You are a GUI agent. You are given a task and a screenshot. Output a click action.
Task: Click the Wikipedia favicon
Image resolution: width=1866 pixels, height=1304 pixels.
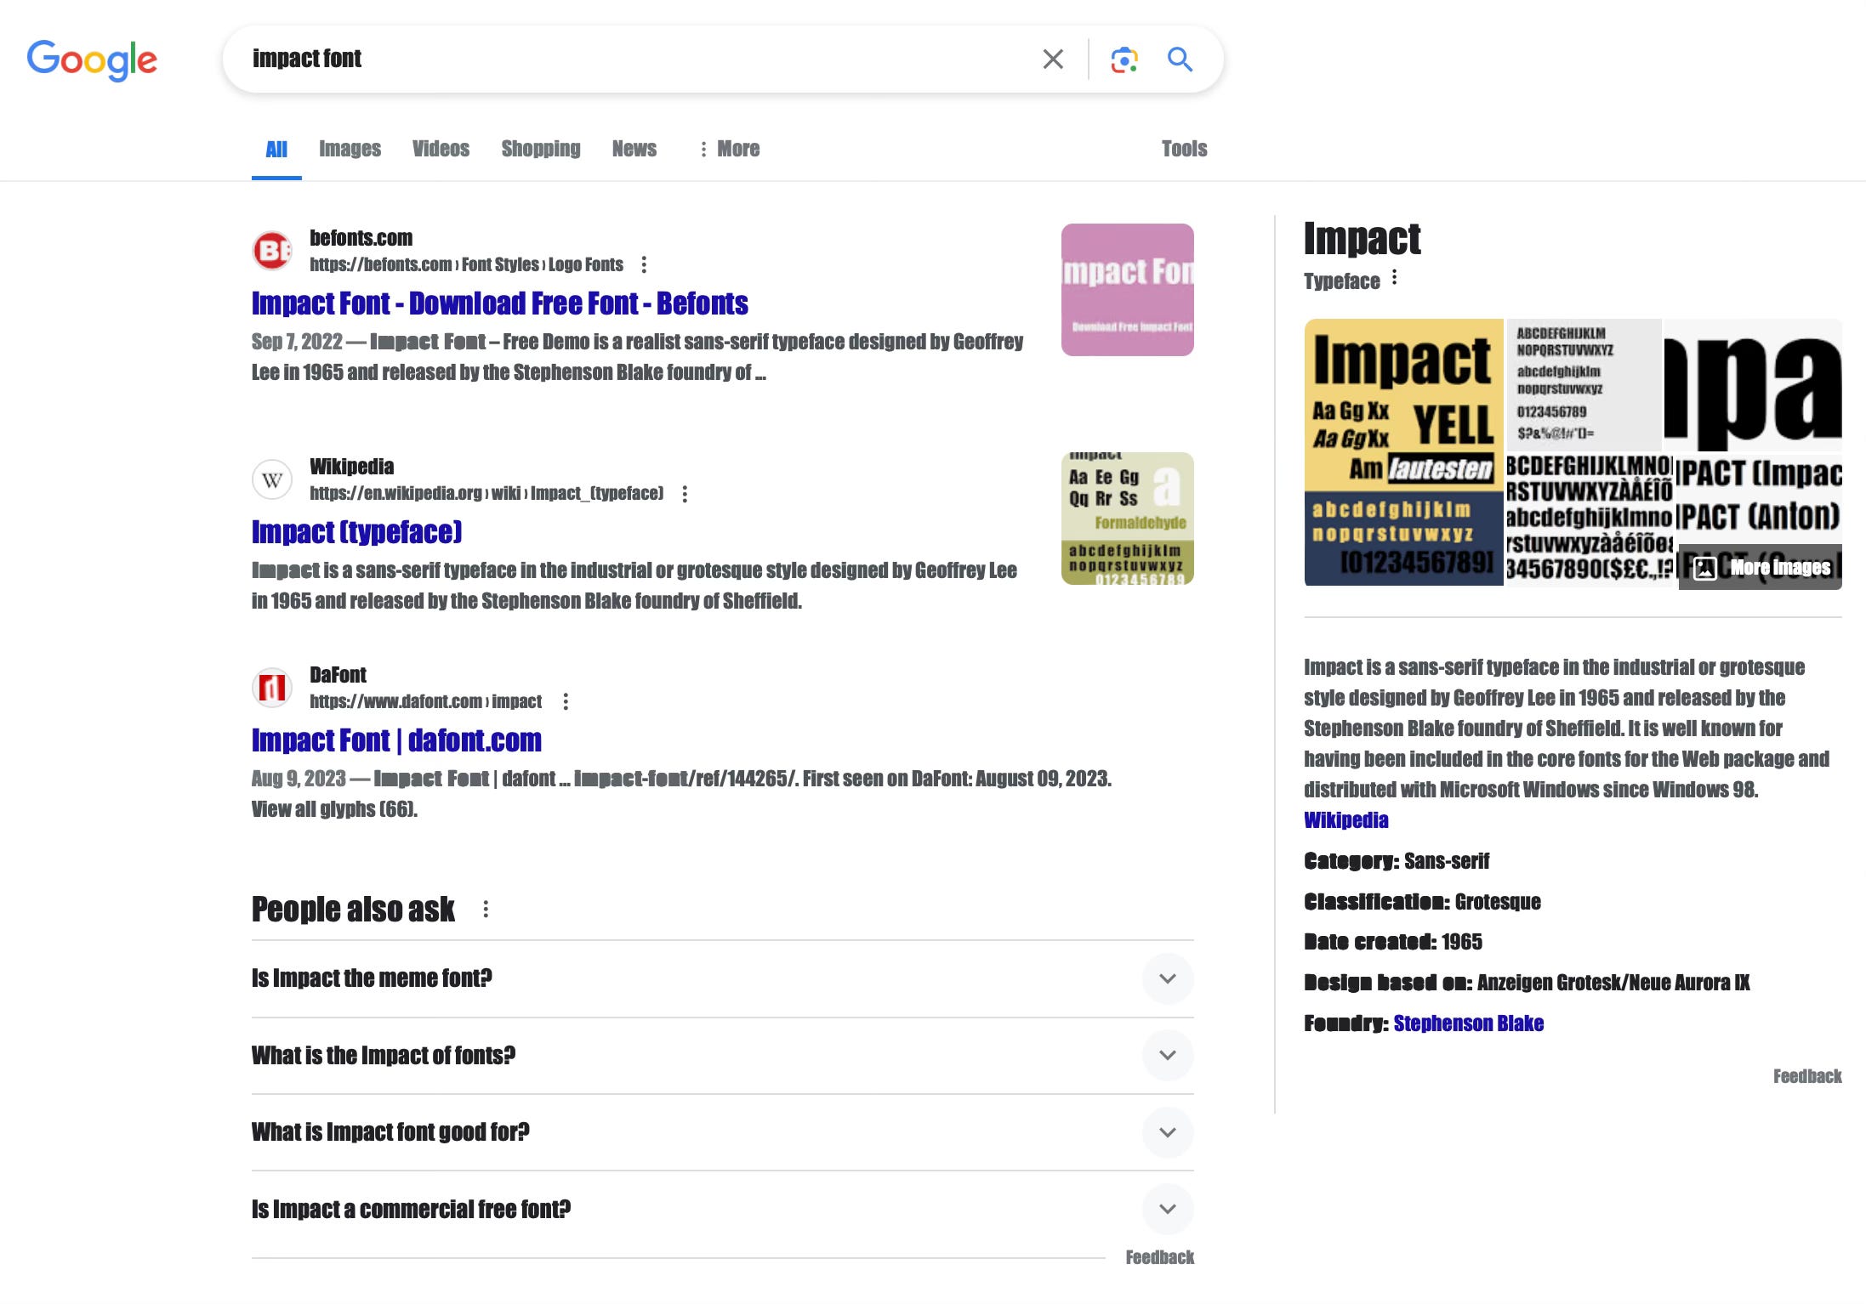pyautogui.click(x=272, y=479)
